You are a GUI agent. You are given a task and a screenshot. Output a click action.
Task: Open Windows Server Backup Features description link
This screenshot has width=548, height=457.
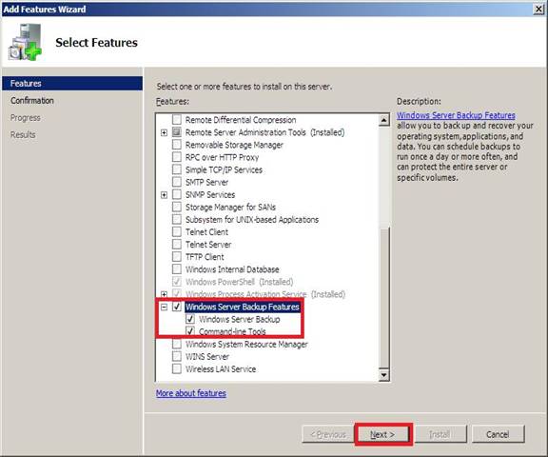(456, 115)
